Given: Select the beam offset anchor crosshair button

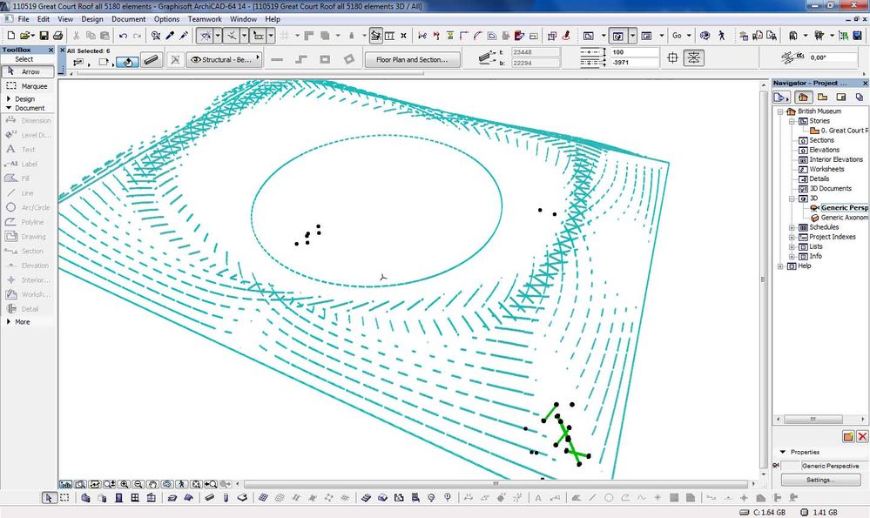Looking at the screenshot, I should click(672, 57).
